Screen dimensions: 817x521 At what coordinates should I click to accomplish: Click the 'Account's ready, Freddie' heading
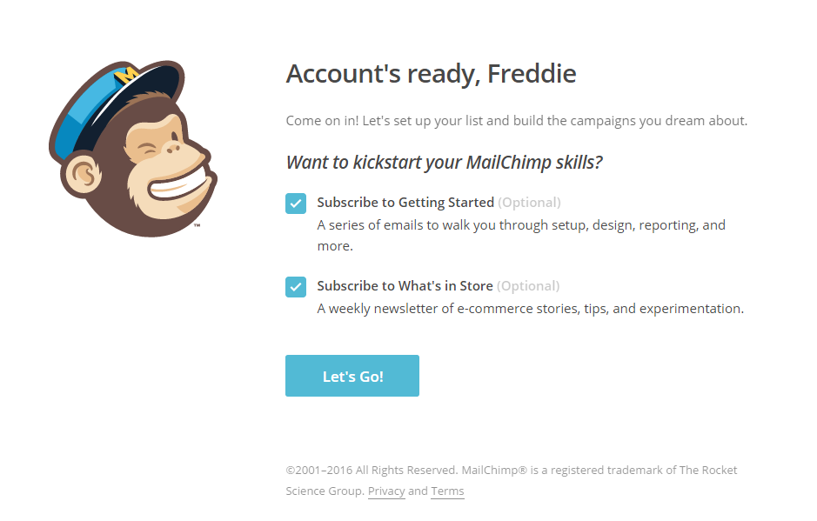[431, 74]
